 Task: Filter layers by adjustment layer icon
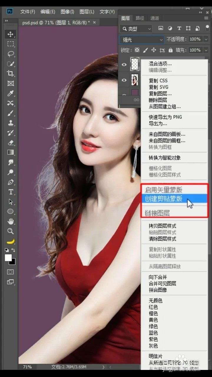coord(170,29)
